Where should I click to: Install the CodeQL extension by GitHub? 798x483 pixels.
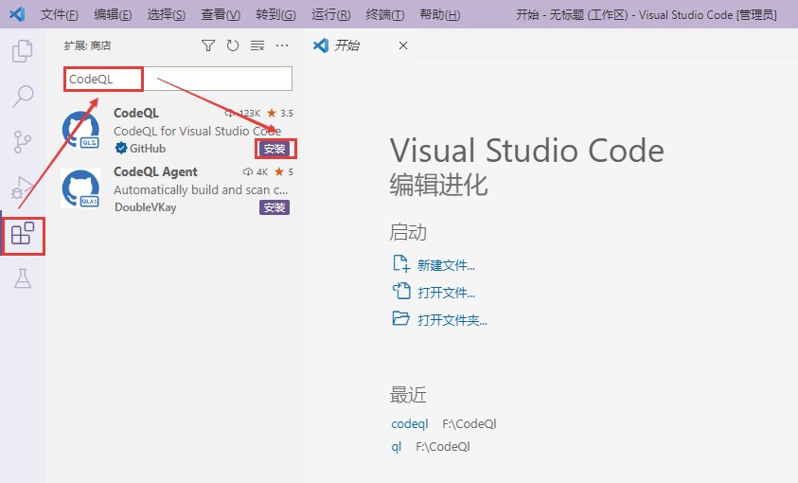(275, 149)
